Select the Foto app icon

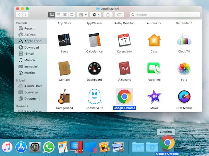184,68
